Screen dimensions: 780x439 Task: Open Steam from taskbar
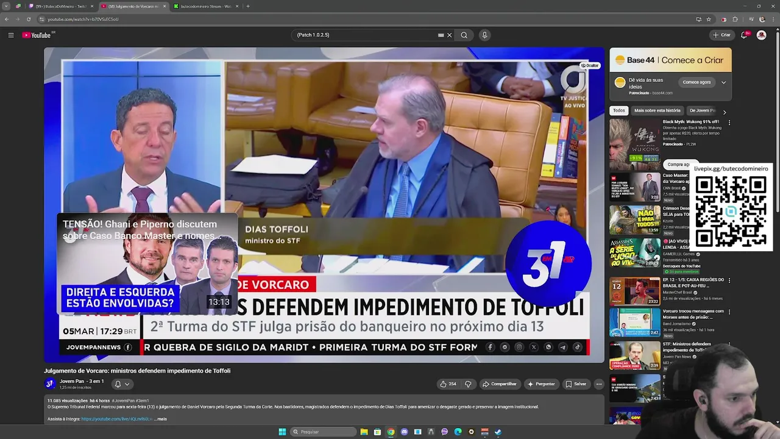tap(498, 432)
